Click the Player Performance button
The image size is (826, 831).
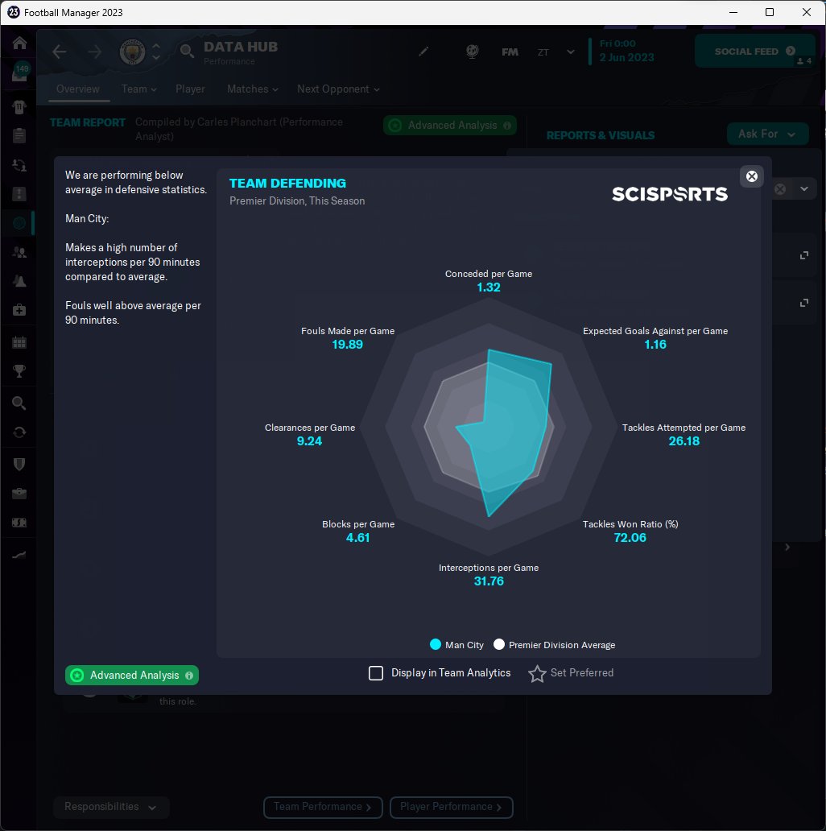(451, 807)
